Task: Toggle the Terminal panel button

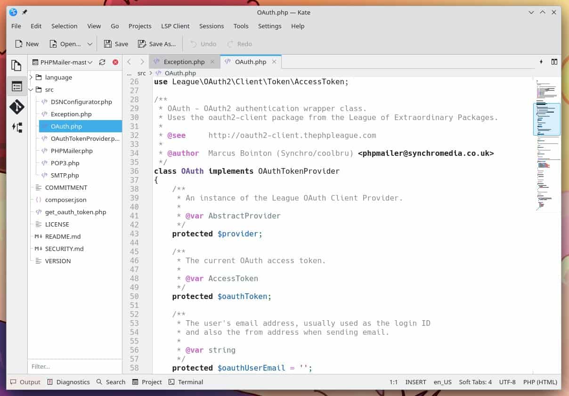Action: tap(186, 382)
